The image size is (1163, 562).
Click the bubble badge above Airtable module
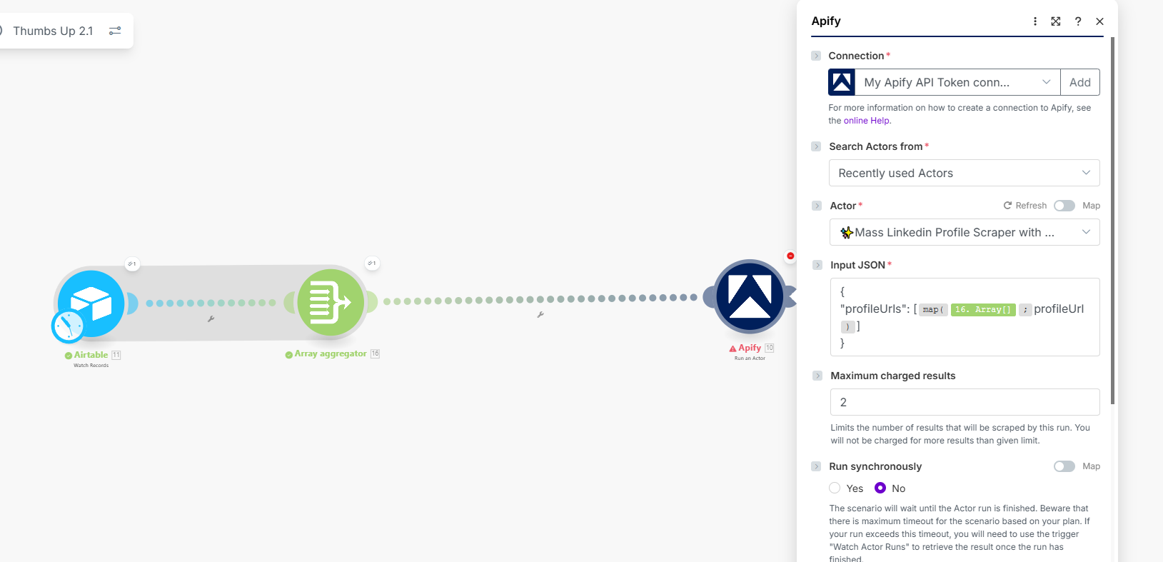pyautogui.click(x=132, y=264)
